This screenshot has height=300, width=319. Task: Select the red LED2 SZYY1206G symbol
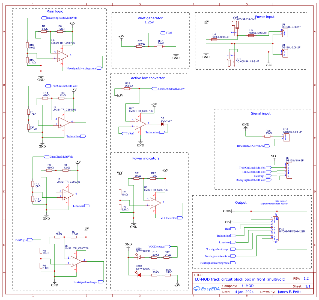[x=139, y=275]
